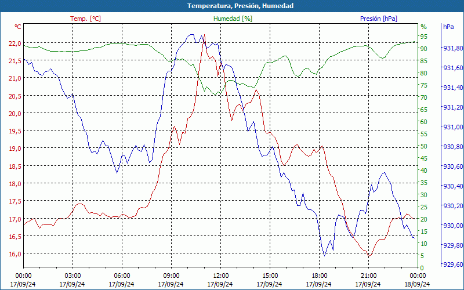Click the '85' humidity axis value
This screenshot has height=290, width=464.
(x=424, y=61)
